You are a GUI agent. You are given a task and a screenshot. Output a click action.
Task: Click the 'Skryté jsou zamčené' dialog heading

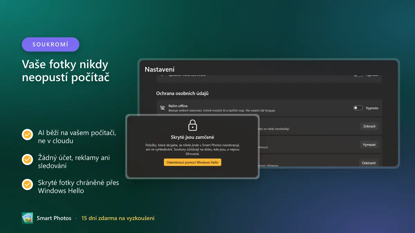pos(192,137)
